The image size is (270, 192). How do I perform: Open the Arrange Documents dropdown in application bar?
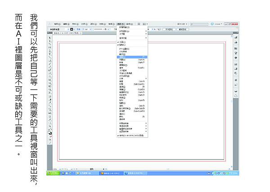point(145,24)
